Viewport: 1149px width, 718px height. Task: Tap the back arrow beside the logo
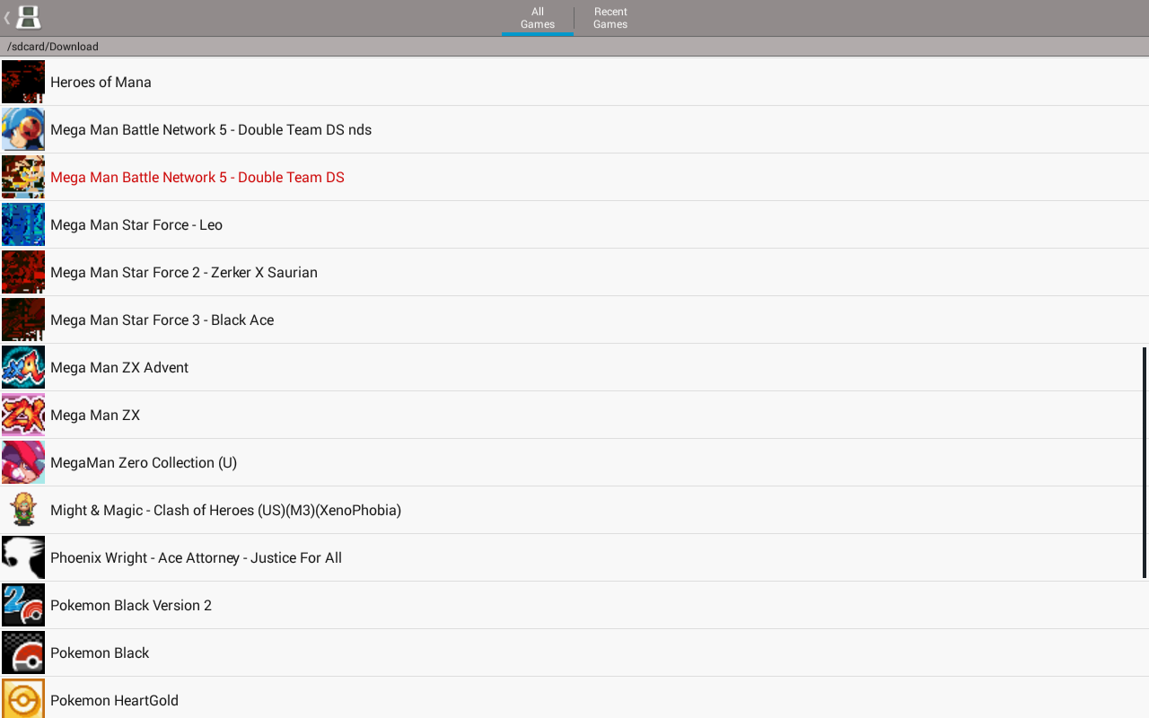pos(7,17)
